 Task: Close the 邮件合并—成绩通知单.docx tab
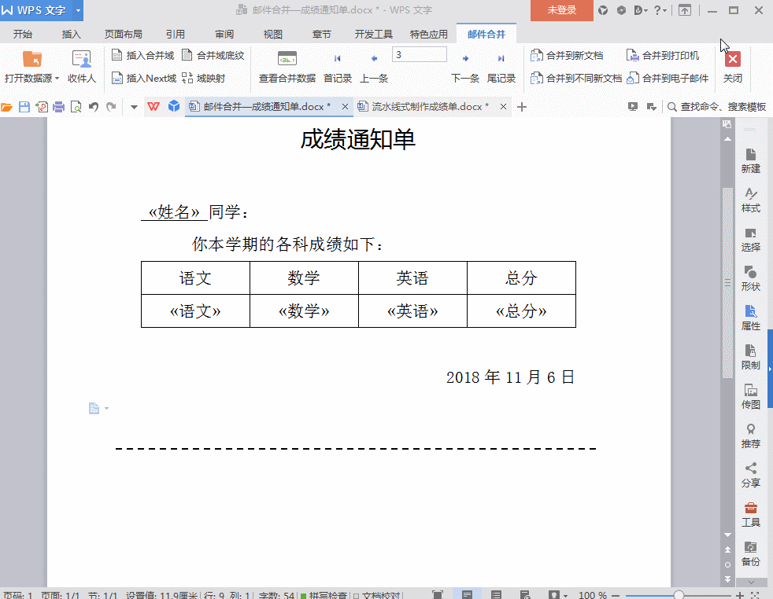point(345,107)
